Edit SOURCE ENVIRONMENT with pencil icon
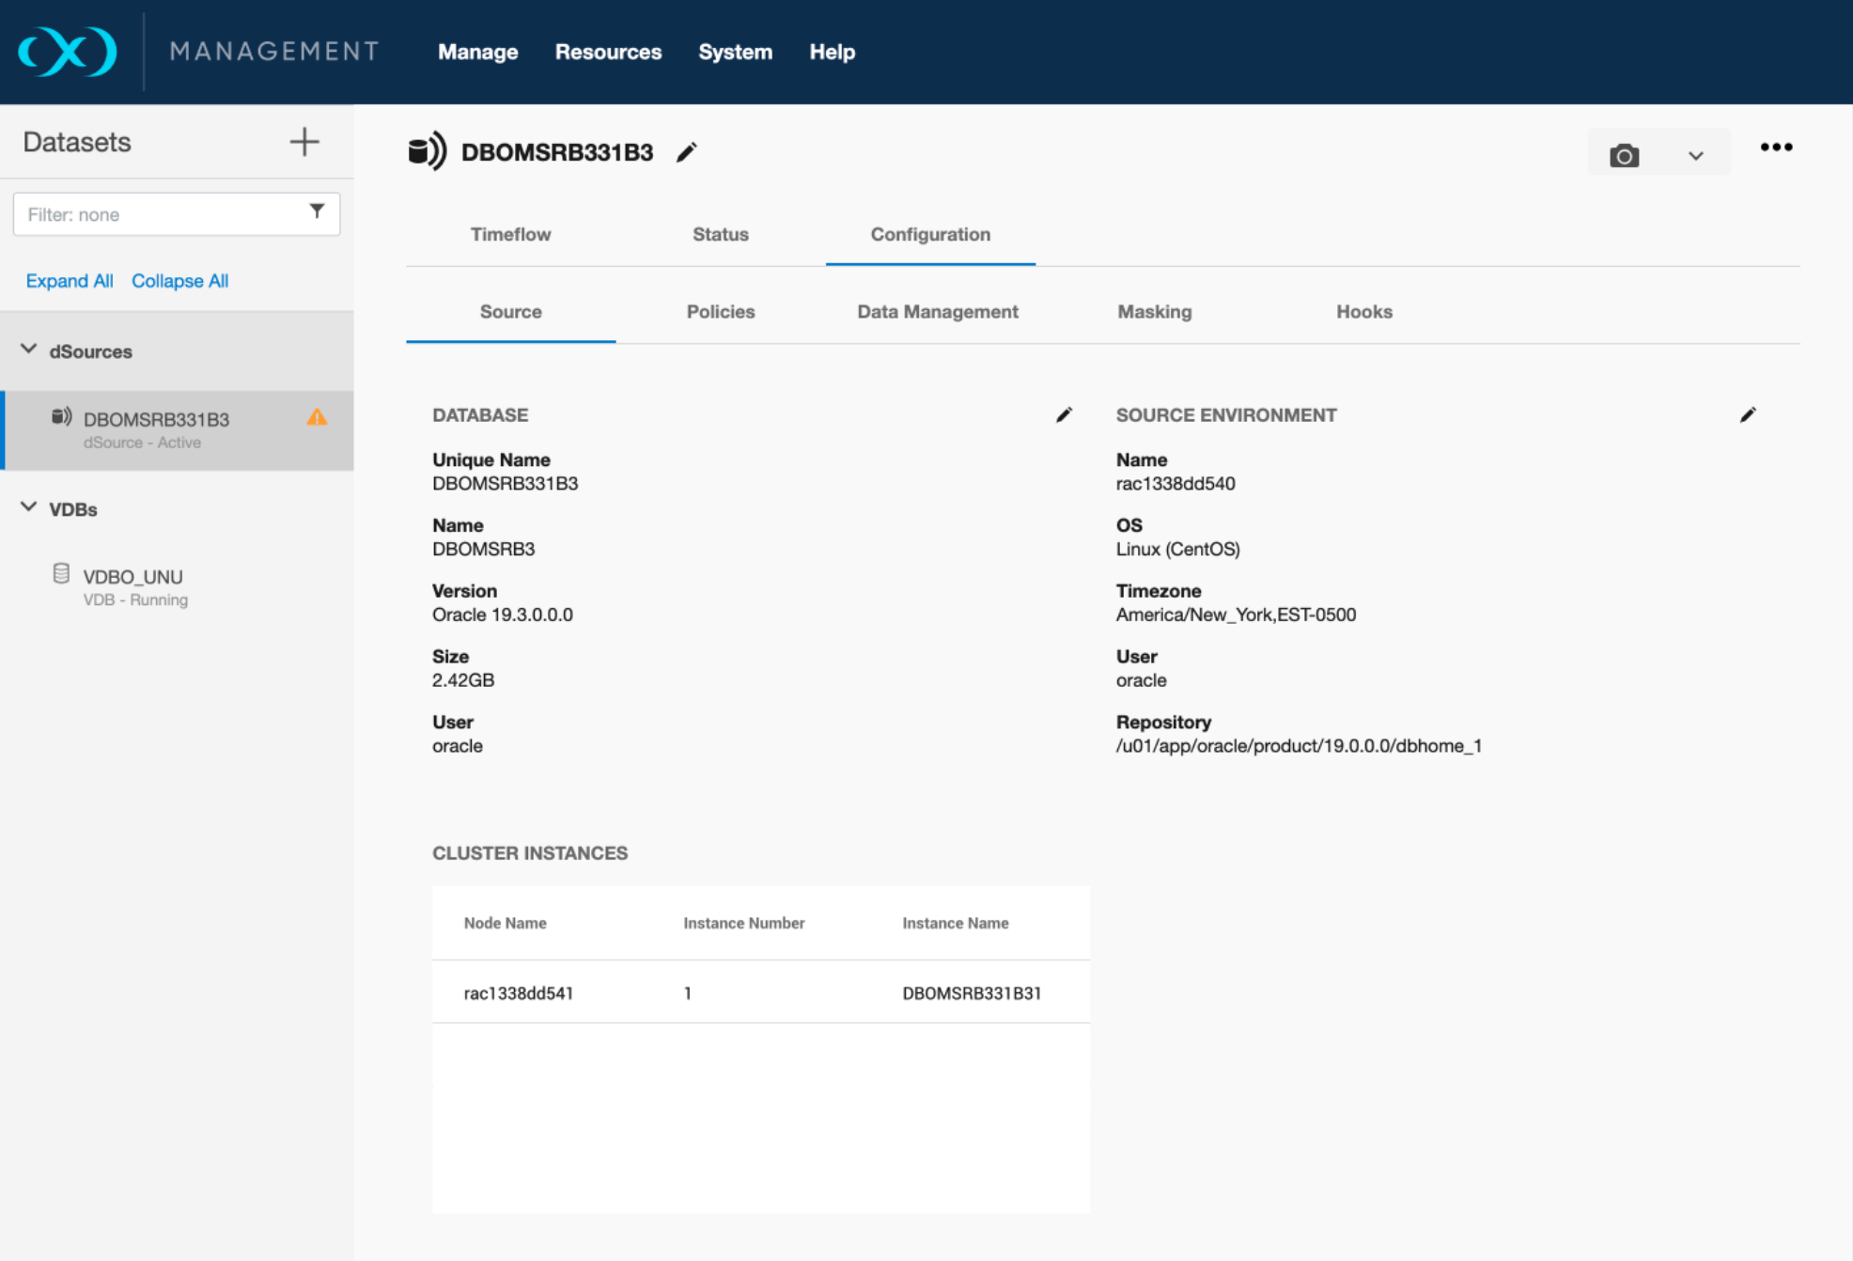Screen dimensions: 1853x1261 (1747, 414)
